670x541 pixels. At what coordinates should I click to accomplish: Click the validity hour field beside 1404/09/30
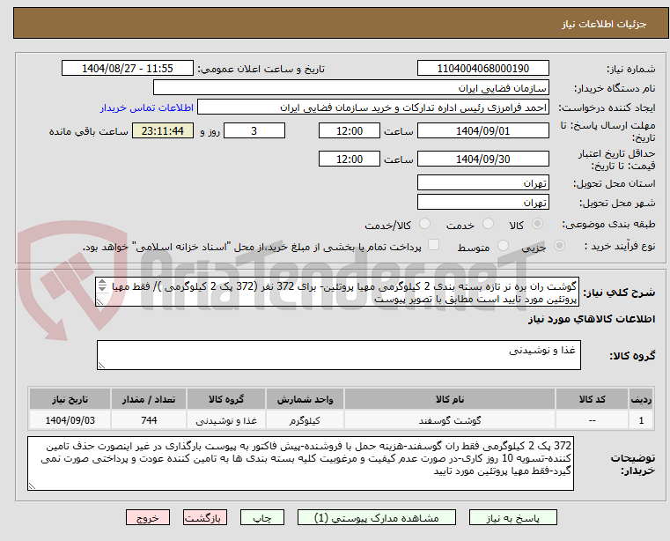point(350,159)
